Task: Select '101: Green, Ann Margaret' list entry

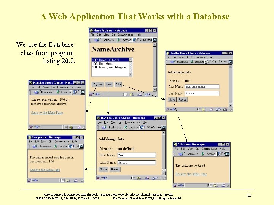Action: click(110, 67)
